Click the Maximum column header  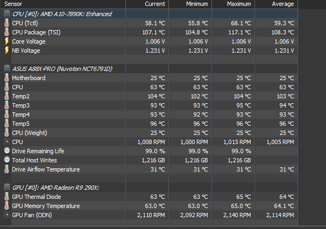233,4
